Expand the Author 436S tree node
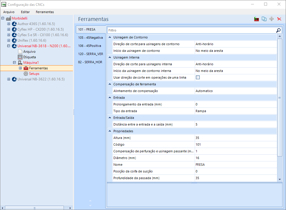286x210 pixels. (8, 24)
